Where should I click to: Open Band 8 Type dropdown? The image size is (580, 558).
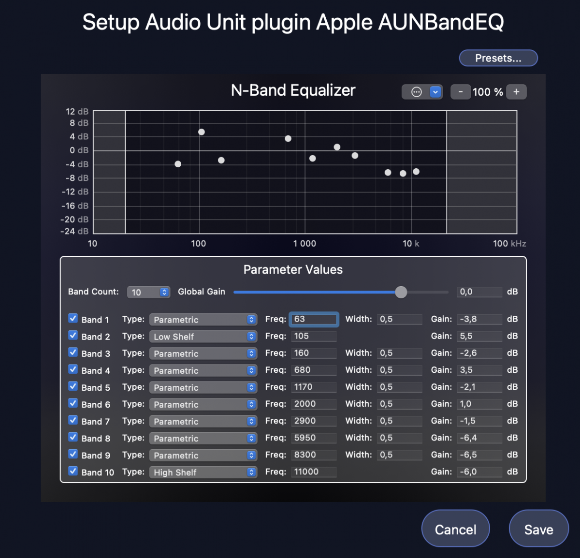point(203,438)
